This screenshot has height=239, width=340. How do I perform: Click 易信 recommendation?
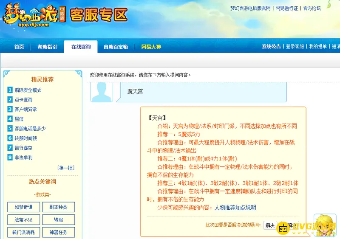pos(19,119)
